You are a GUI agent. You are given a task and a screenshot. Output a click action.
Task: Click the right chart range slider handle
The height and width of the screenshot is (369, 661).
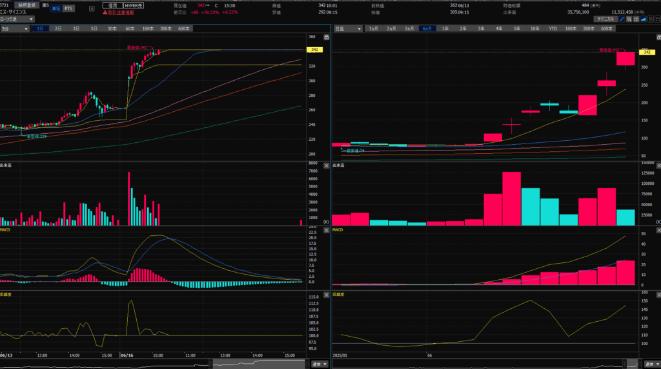click(625, 364)
